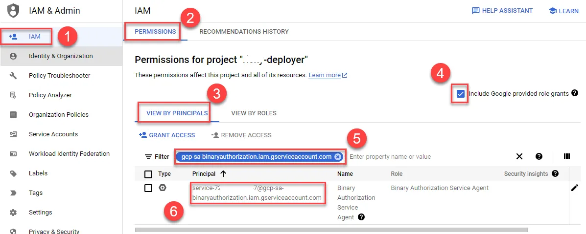
Task: Select the View by Roles tab
Action: tap(254, 113)
